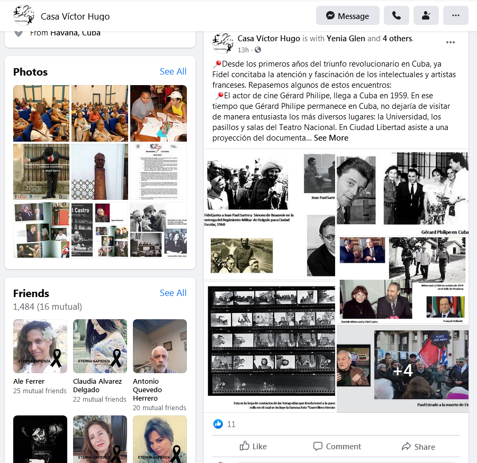Click the Messenger icon in Message button
This screenshot has height=463, width=477.
click(x=330, y=15)
